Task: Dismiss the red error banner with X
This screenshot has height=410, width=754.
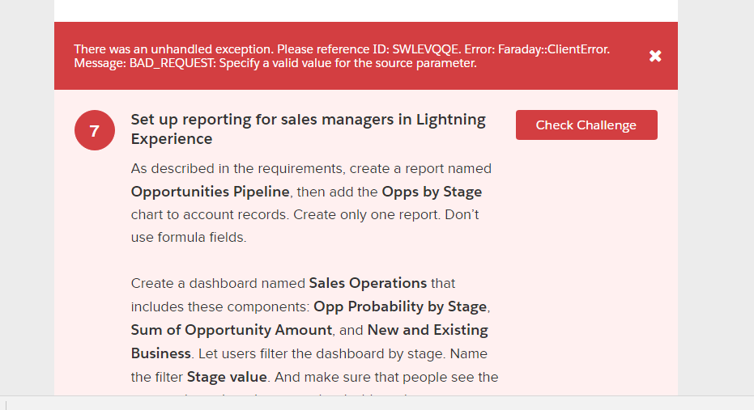Action: click(x=655, y=56)
